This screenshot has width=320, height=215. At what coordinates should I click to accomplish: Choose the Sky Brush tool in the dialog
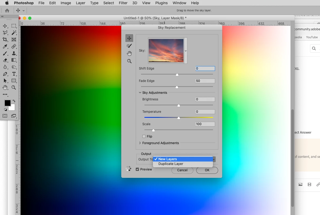129,46
